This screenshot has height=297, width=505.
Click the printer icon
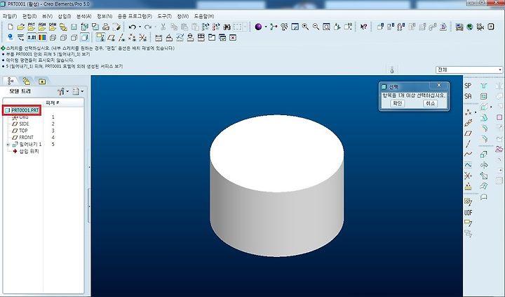coord(106,27)
